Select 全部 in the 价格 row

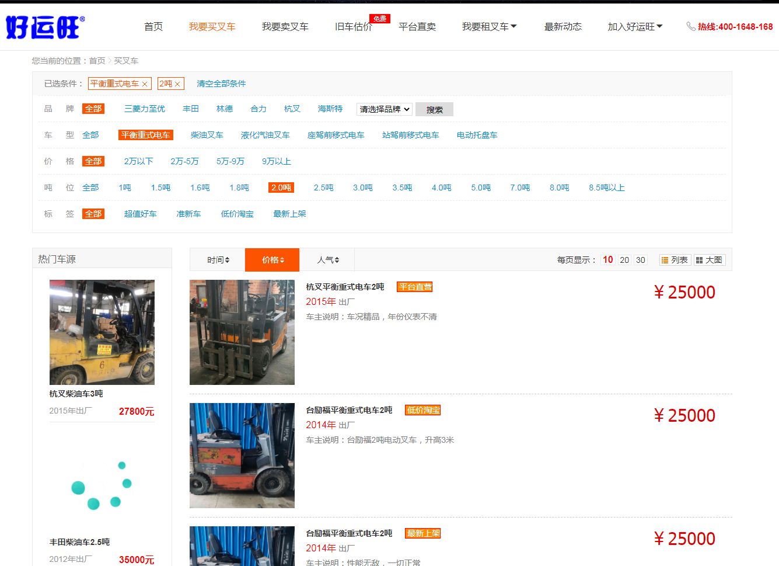pos(93,161)
